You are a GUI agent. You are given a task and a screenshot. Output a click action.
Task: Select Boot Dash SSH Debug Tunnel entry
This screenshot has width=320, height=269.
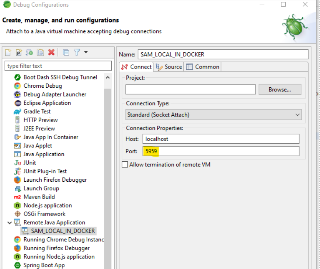pos(60,77)
